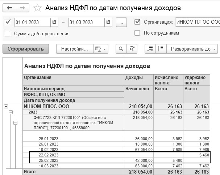Select the date 26.01.2023 row
The width and height of the screenshot is (220, 175).
(x=49, y=144)
